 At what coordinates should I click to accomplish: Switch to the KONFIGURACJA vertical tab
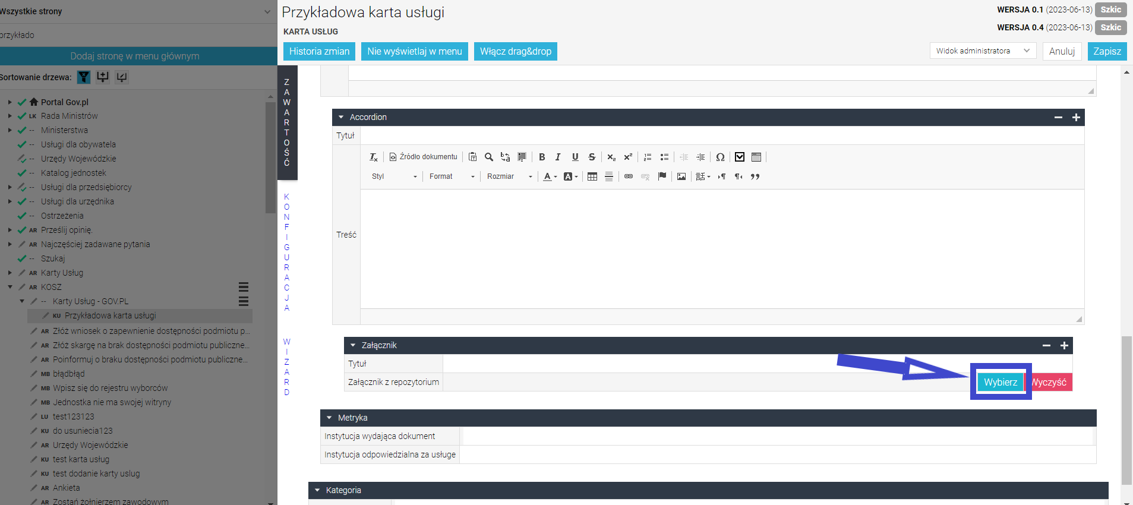click(x=287, y=252)
